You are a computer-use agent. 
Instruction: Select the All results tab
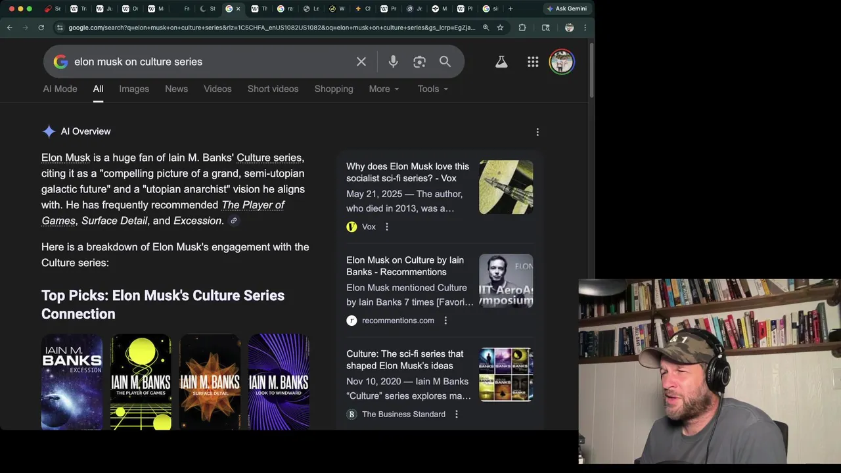coord(98,89)
